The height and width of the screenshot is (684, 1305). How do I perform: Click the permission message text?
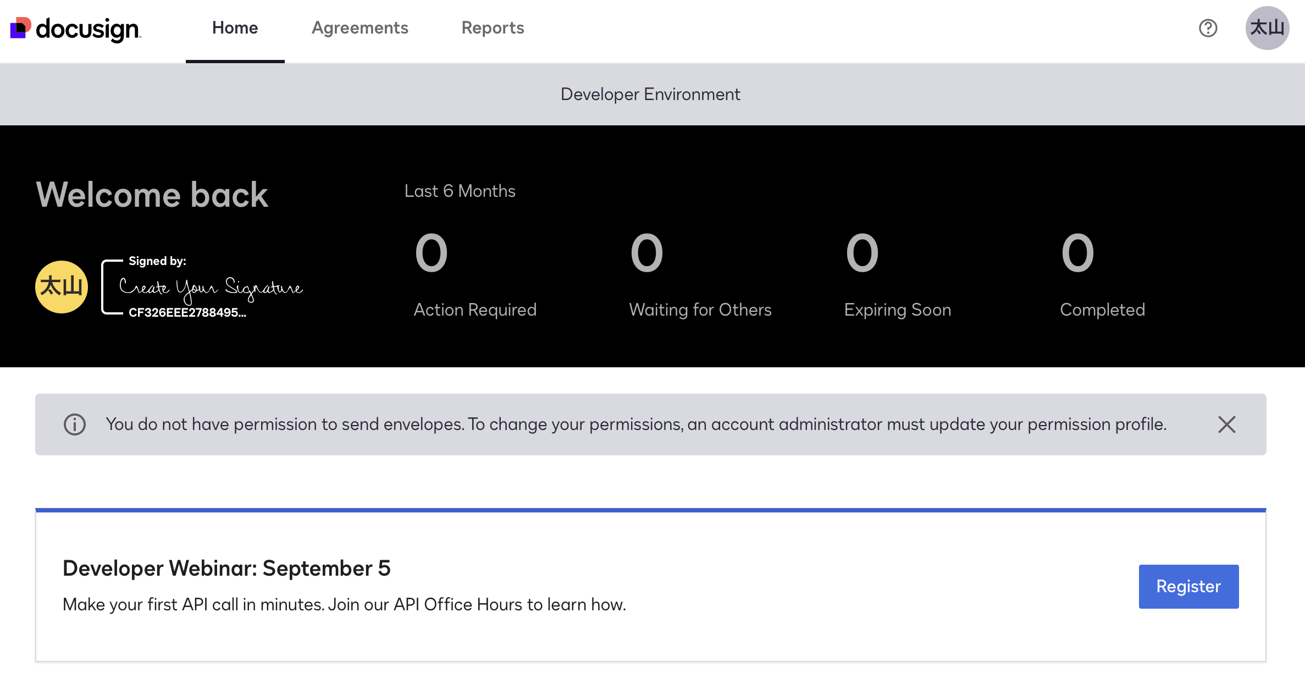click(x=636, y=424)
